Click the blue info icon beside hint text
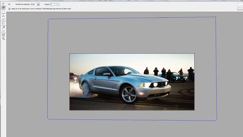The height and width of the screenshot is (137, 243). tap(9, 9)
